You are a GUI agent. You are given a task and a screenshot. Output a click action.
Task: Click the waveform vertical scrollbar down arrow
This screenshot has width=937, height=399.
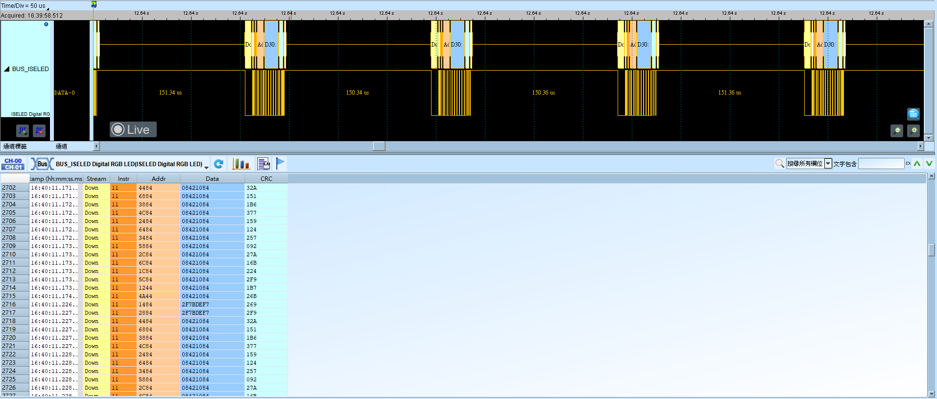click(928, 138)
